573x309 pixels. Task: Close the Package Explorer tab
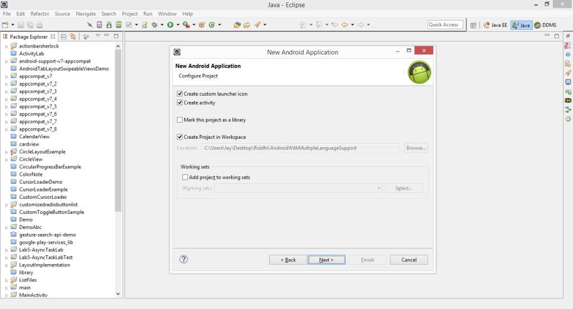[x=53, y=36]
